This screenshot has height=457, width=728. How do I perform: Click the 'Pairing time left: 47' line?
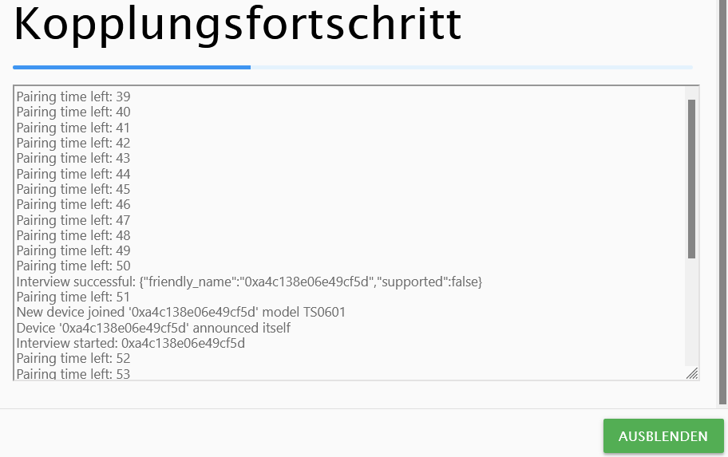[x=73, y=220]
